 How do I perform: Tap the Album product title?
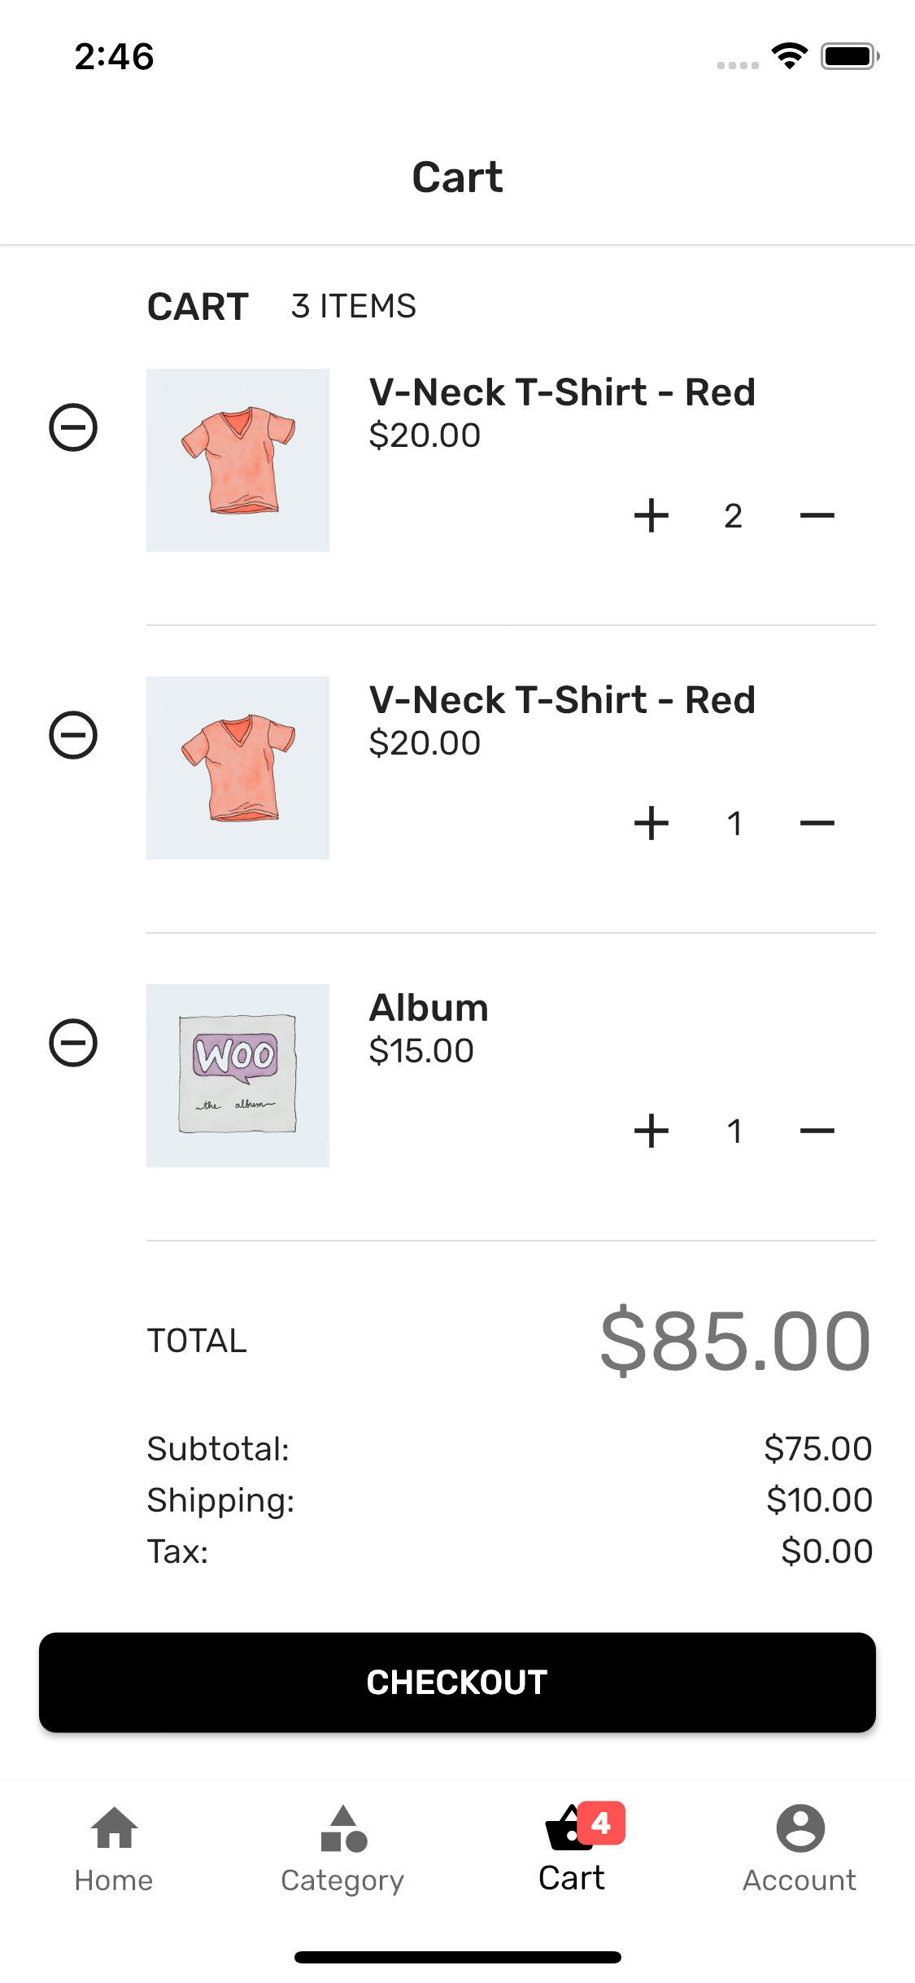(429, 1008)
